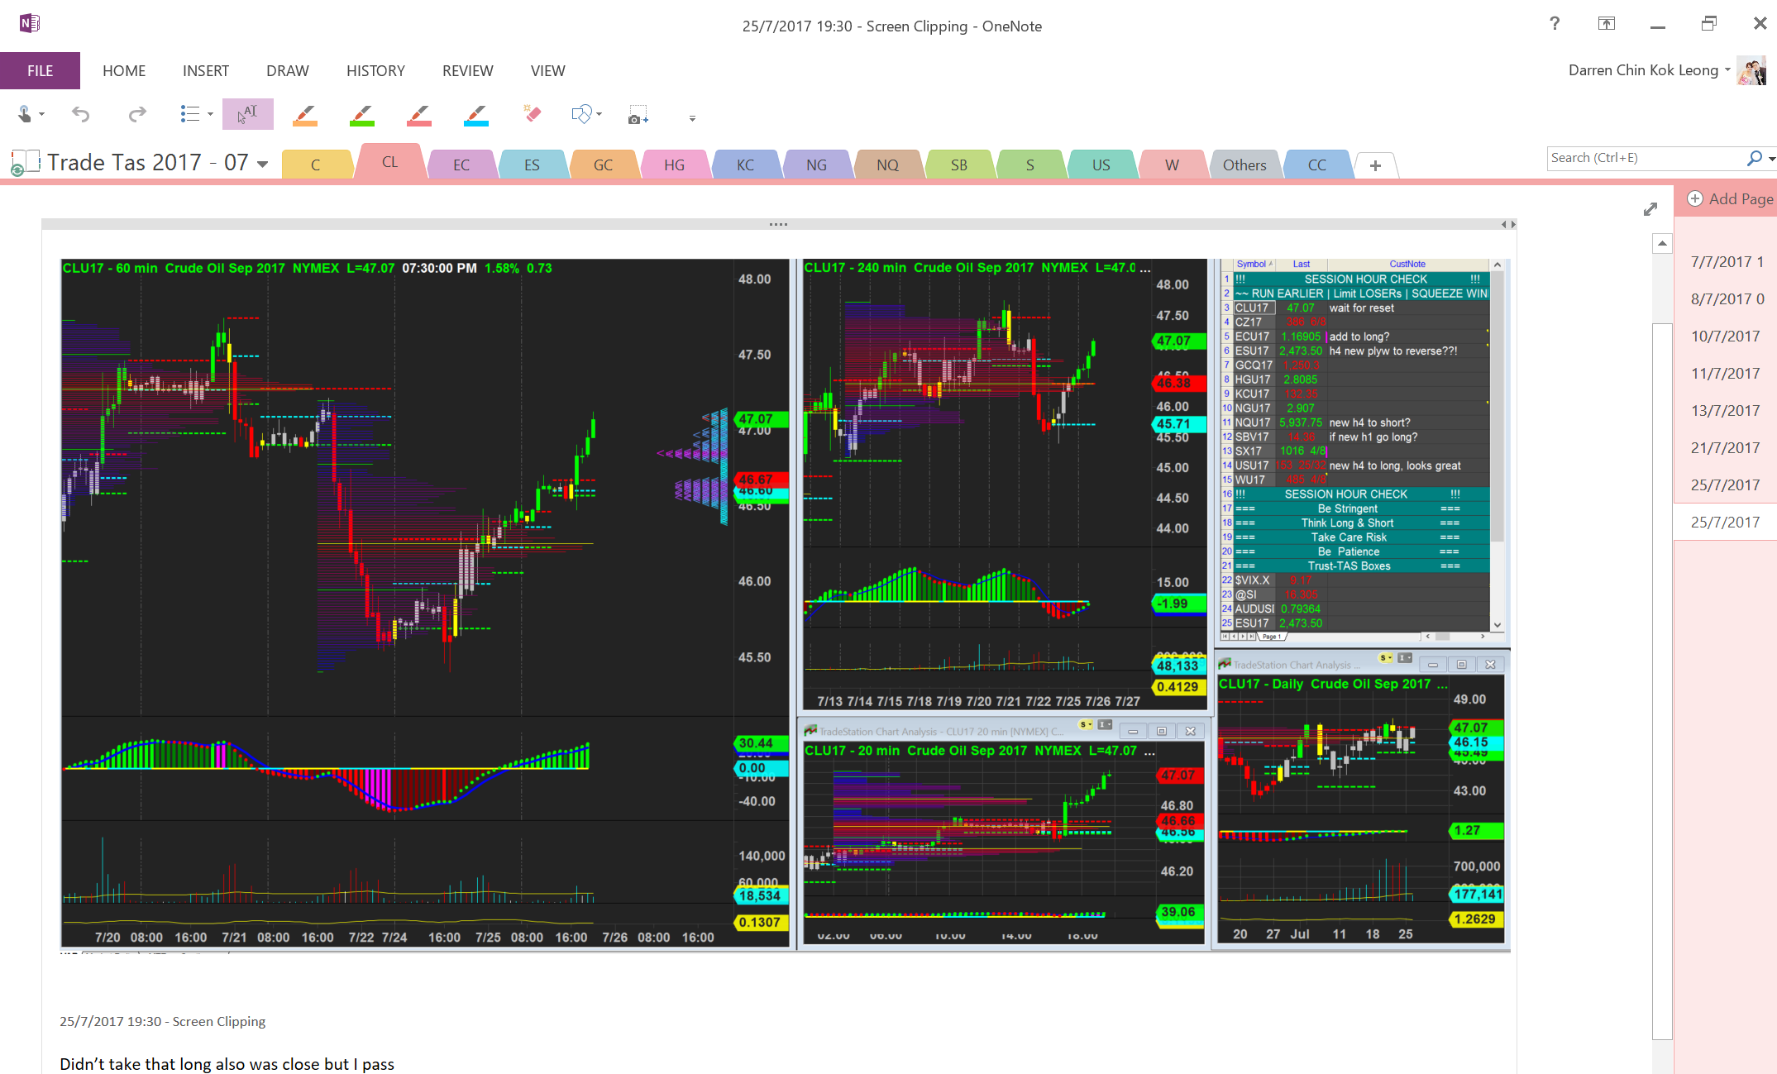Screen dimensions: 1777x1074
Task: Click the page scrollbar up arrow
Action: [1662, 244]
